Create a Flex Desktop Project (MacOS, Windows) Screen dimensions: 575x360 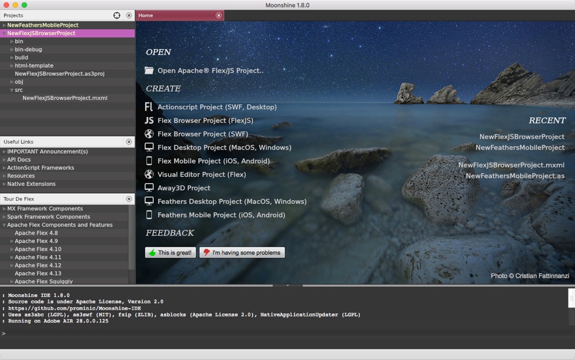pyautogui.click(x=225, y=147)
